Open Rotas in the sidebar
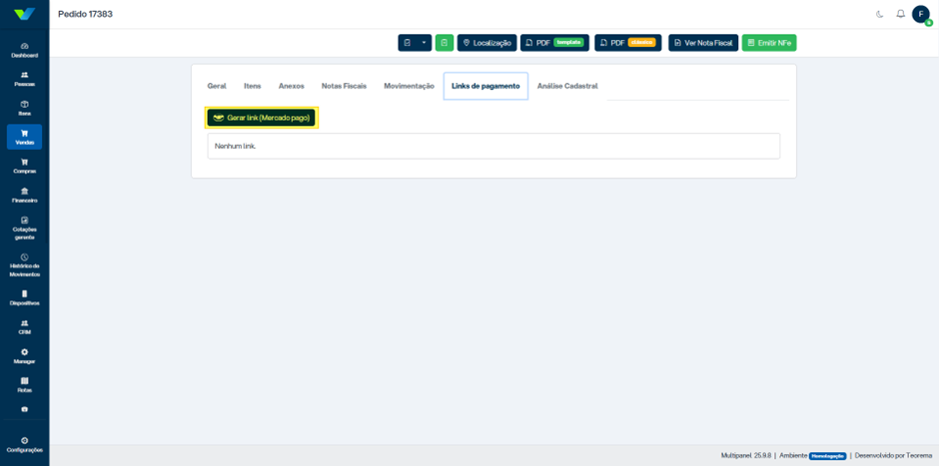 click(x=25, y=384)
